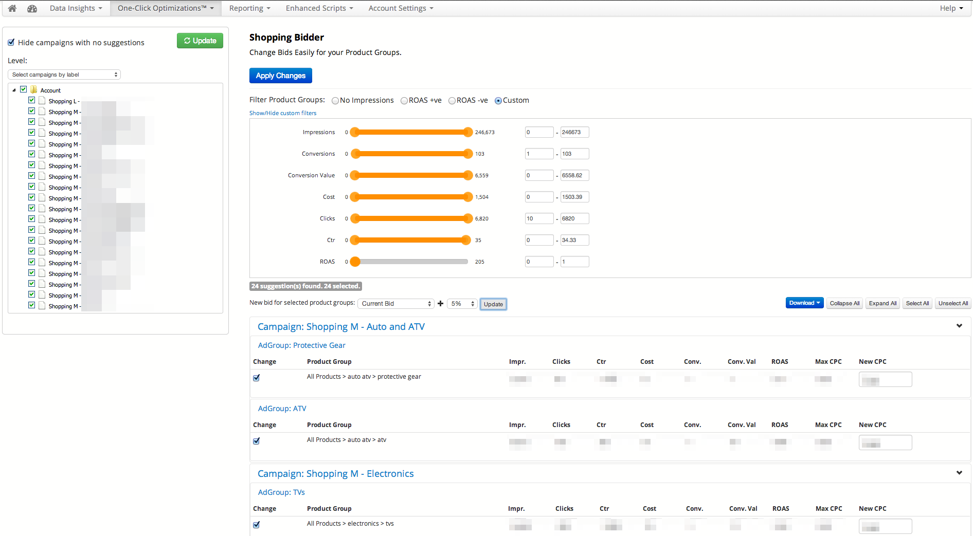This screenshot has height=536, width=973.
Task: Click Conversions slider right handle
Action: click(x=467, y=154)
